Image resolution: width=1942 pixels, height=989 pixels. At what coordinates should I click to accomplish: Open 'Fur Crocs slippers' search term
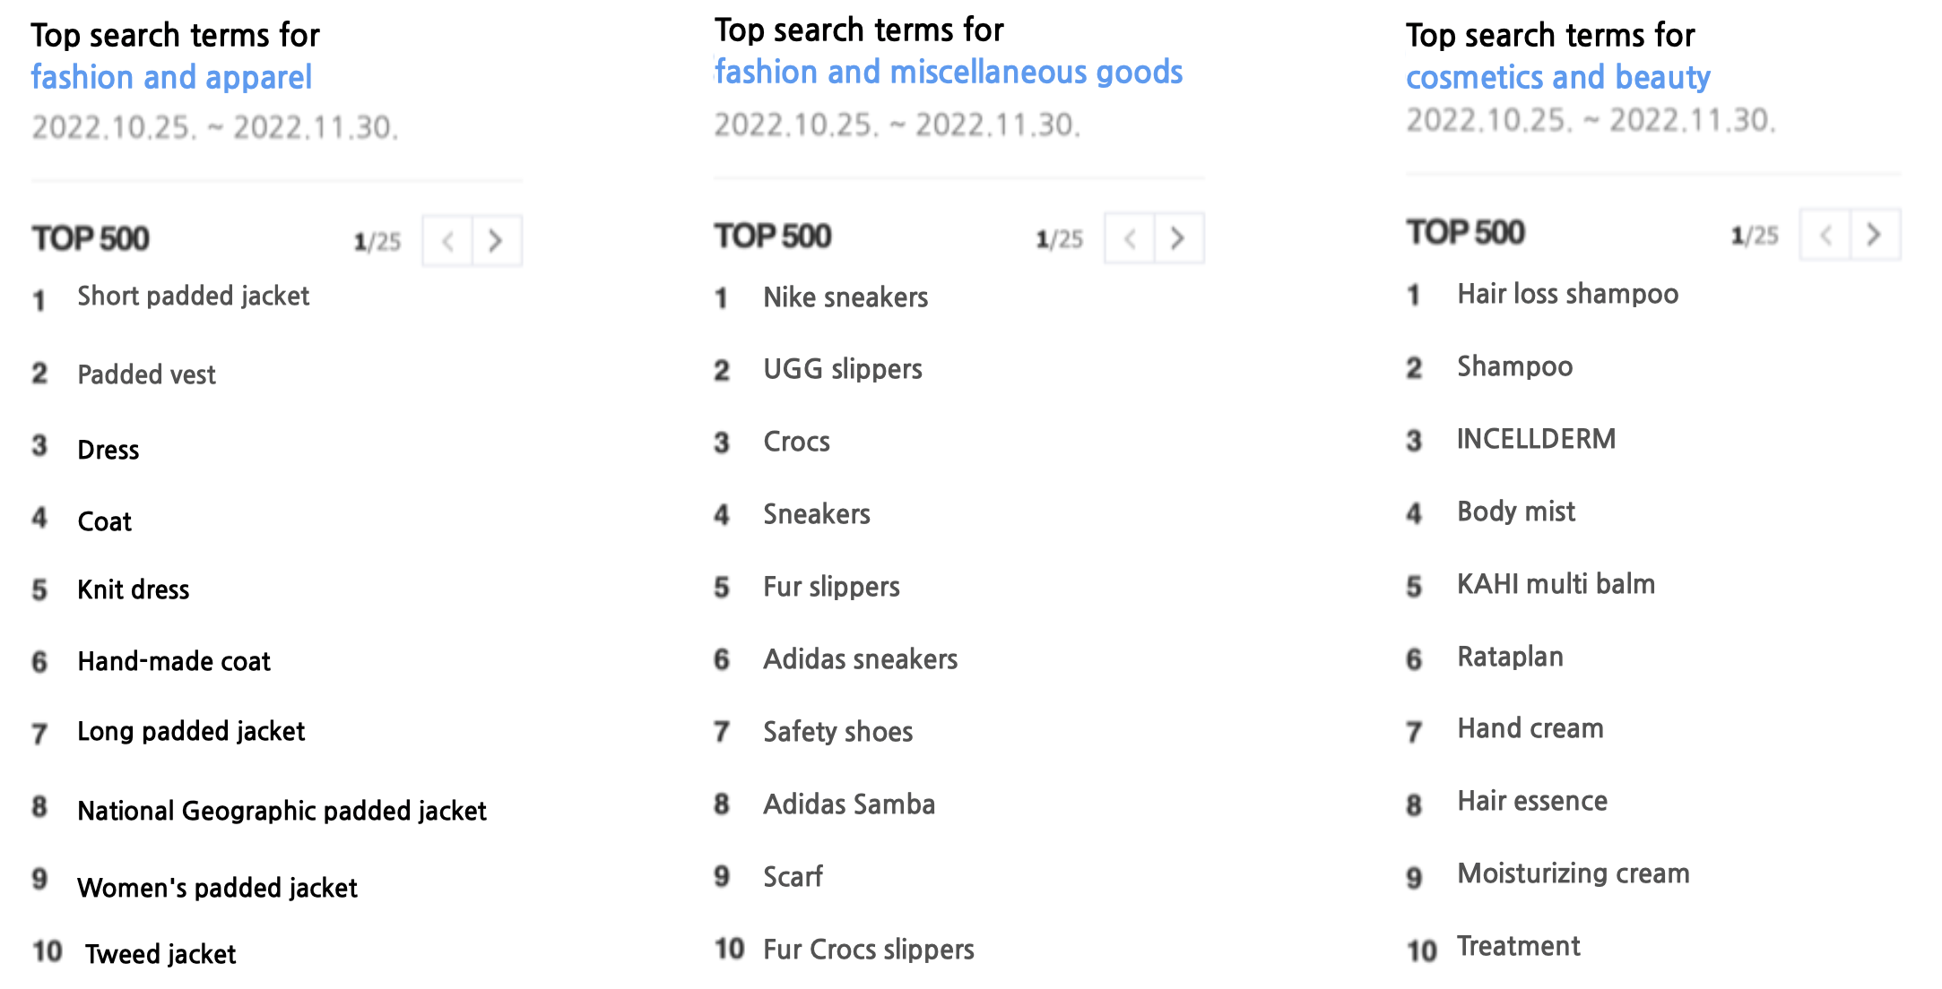(x=868, y=950)
